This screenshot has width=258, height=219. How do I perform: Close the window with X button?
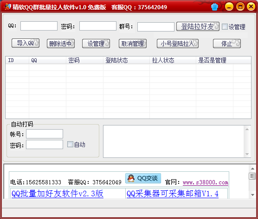[x=251, y=7]
